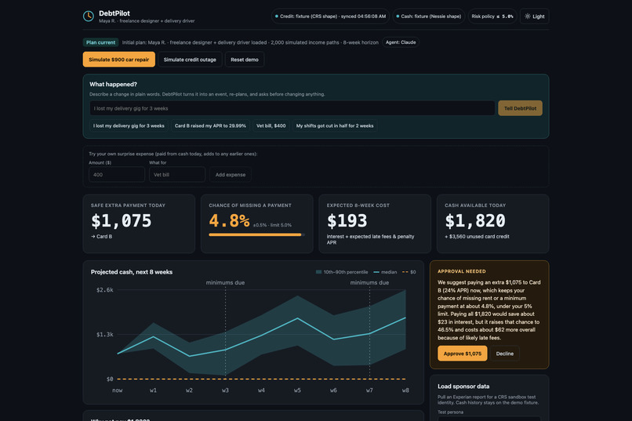Pick 'Card B raised my APR to 29.99%' chip

(x=210, y=125)
